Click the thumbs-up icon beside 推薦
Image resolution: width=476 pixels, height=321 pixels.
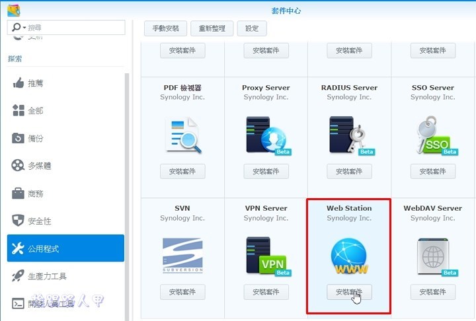click(x=19, y=83)
